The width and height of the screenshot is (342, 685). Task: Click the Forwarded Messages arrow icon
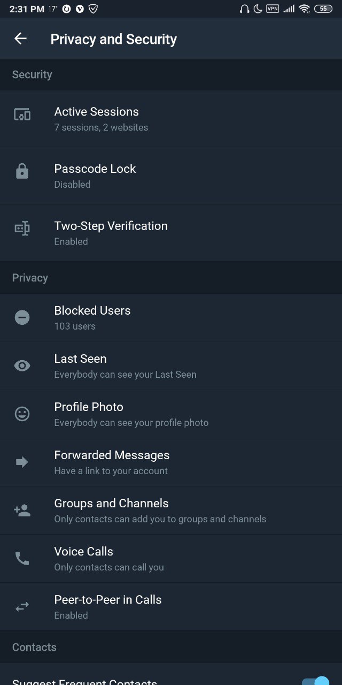pyautogui.click(x=22, y=462)
